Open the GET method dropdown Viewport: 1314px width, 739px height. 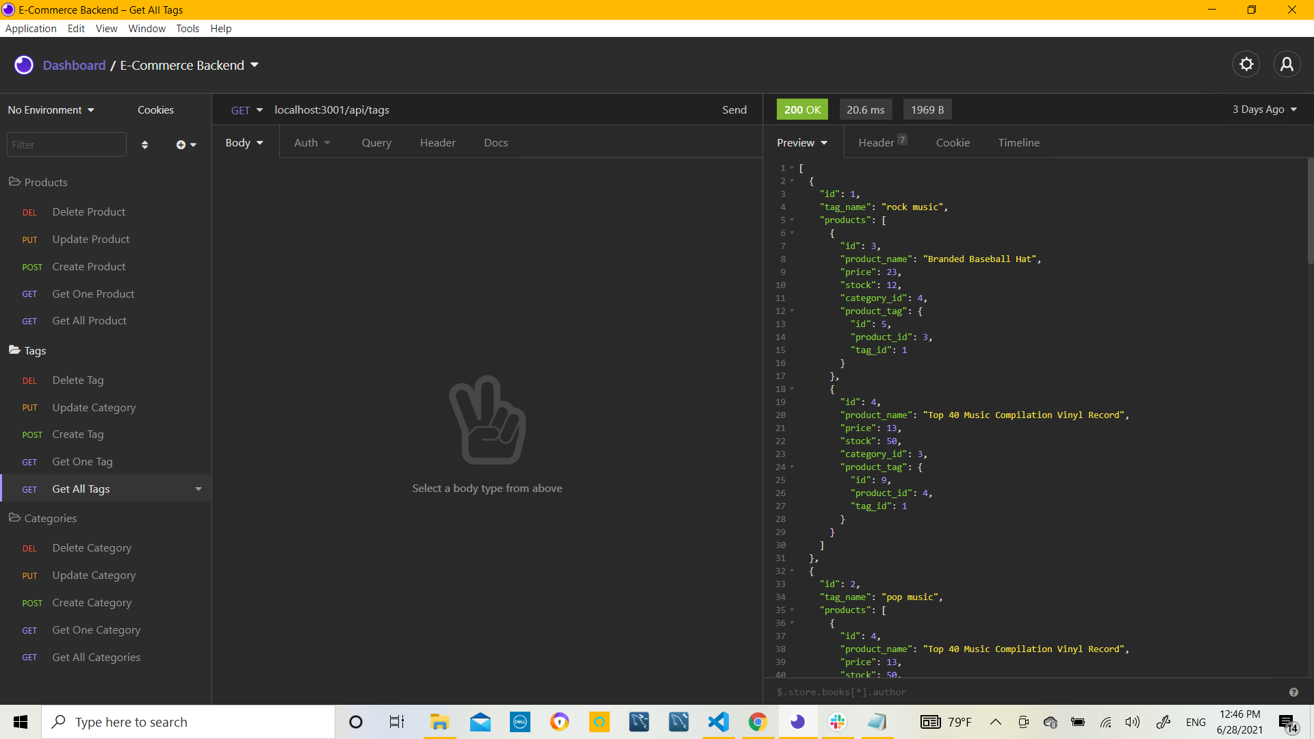click(x=246, y=109)
